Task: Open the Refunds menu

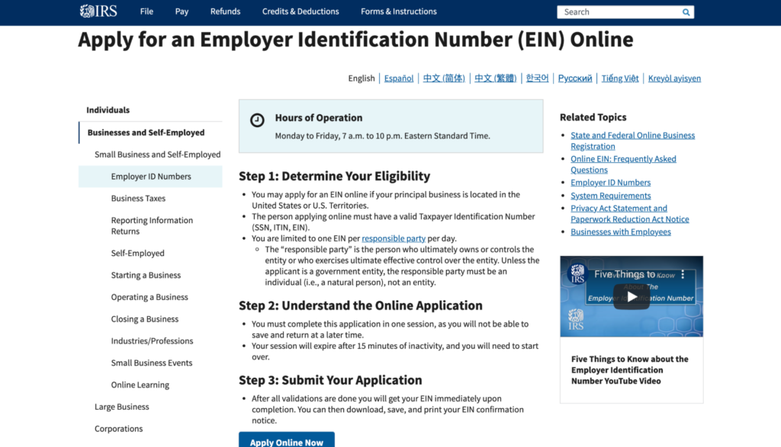Action: 225,11
